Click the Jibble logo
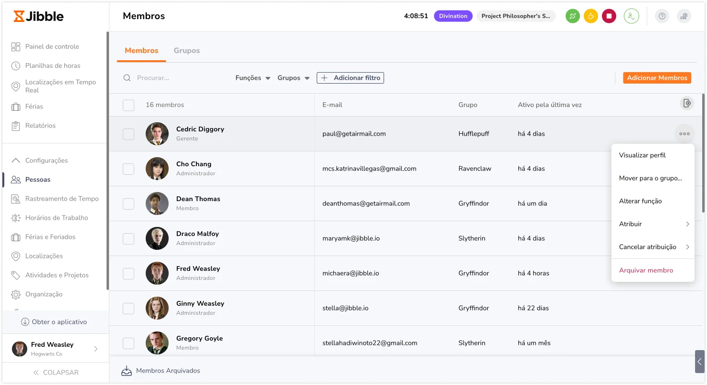707x385 pixels. [x=39, y=16]
